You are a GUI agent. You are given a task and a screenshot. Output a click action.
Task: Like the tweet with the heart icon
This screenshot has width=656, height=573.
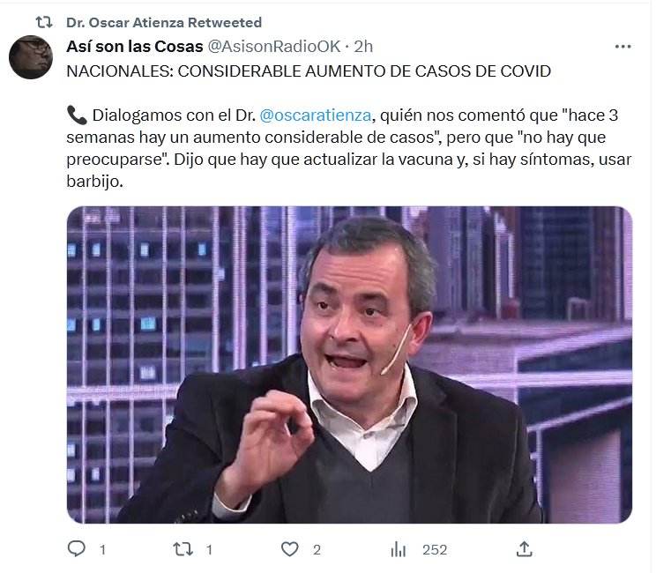(289, 549)
